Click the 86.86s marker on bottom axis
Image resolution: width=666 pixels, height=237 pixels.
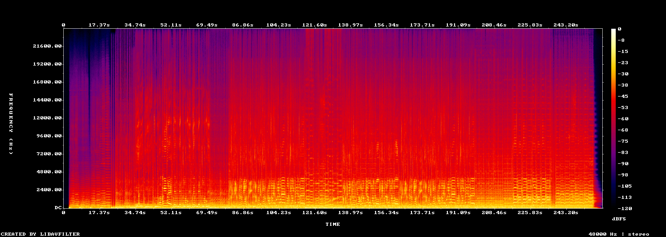click(x=242, y=212)
